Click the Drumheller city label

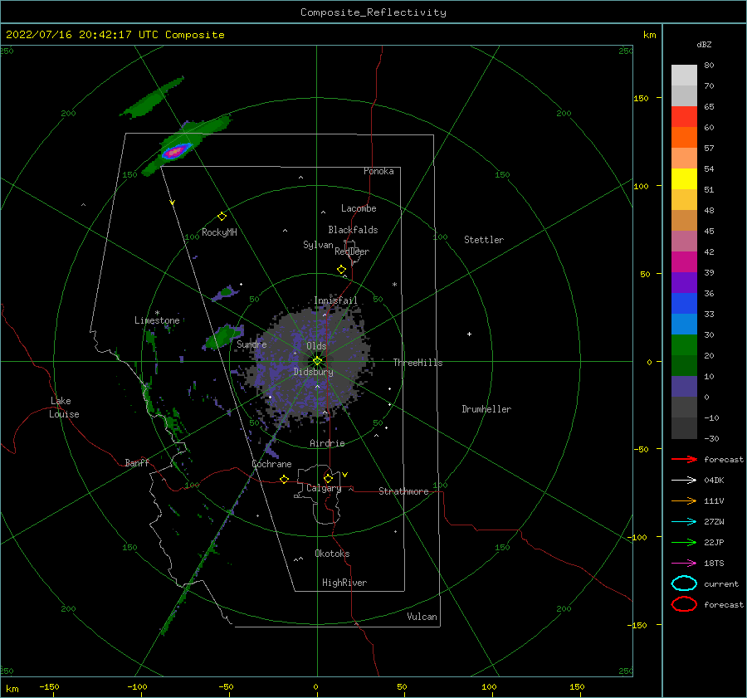point(486,409)
